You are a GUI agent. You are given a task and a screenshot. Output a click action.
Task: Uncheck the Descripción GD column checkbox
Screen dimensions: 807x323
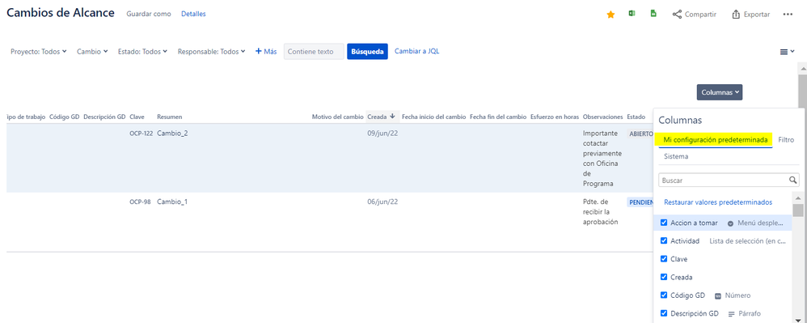[664, 312]
